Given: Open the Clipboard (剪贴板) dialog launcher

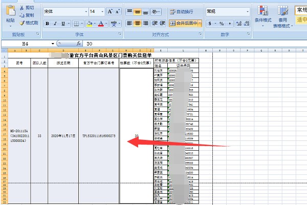Looking at the screenshot, I should click(x=37, y=34).
